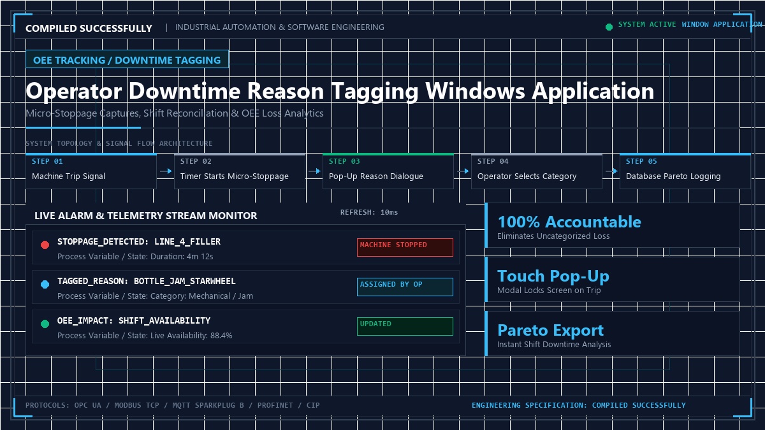Click STOPPAGE_DETECTED: LINE_4_FILLER alarm title

pos(139,242)
